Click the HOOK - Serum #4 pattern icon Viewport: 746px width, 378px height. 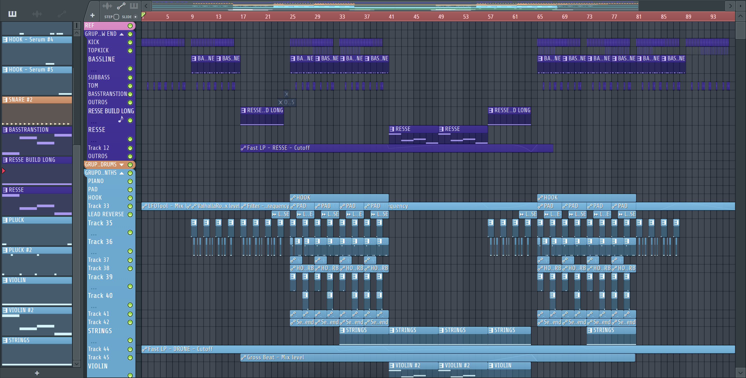[5, 40]
